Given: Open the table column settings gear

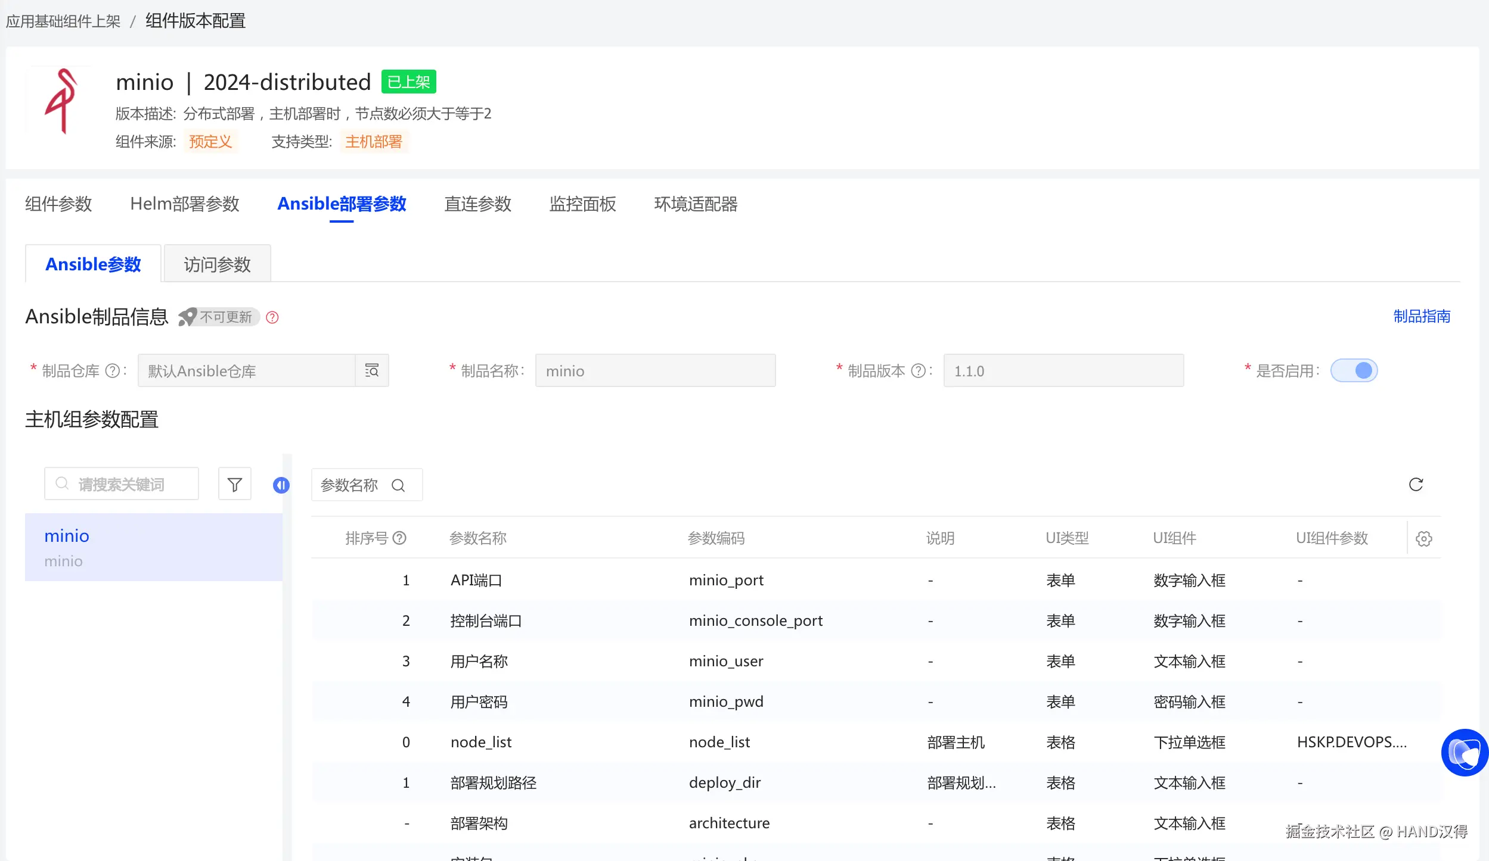Looking at the screenshot, I should tap(1424, 539).
